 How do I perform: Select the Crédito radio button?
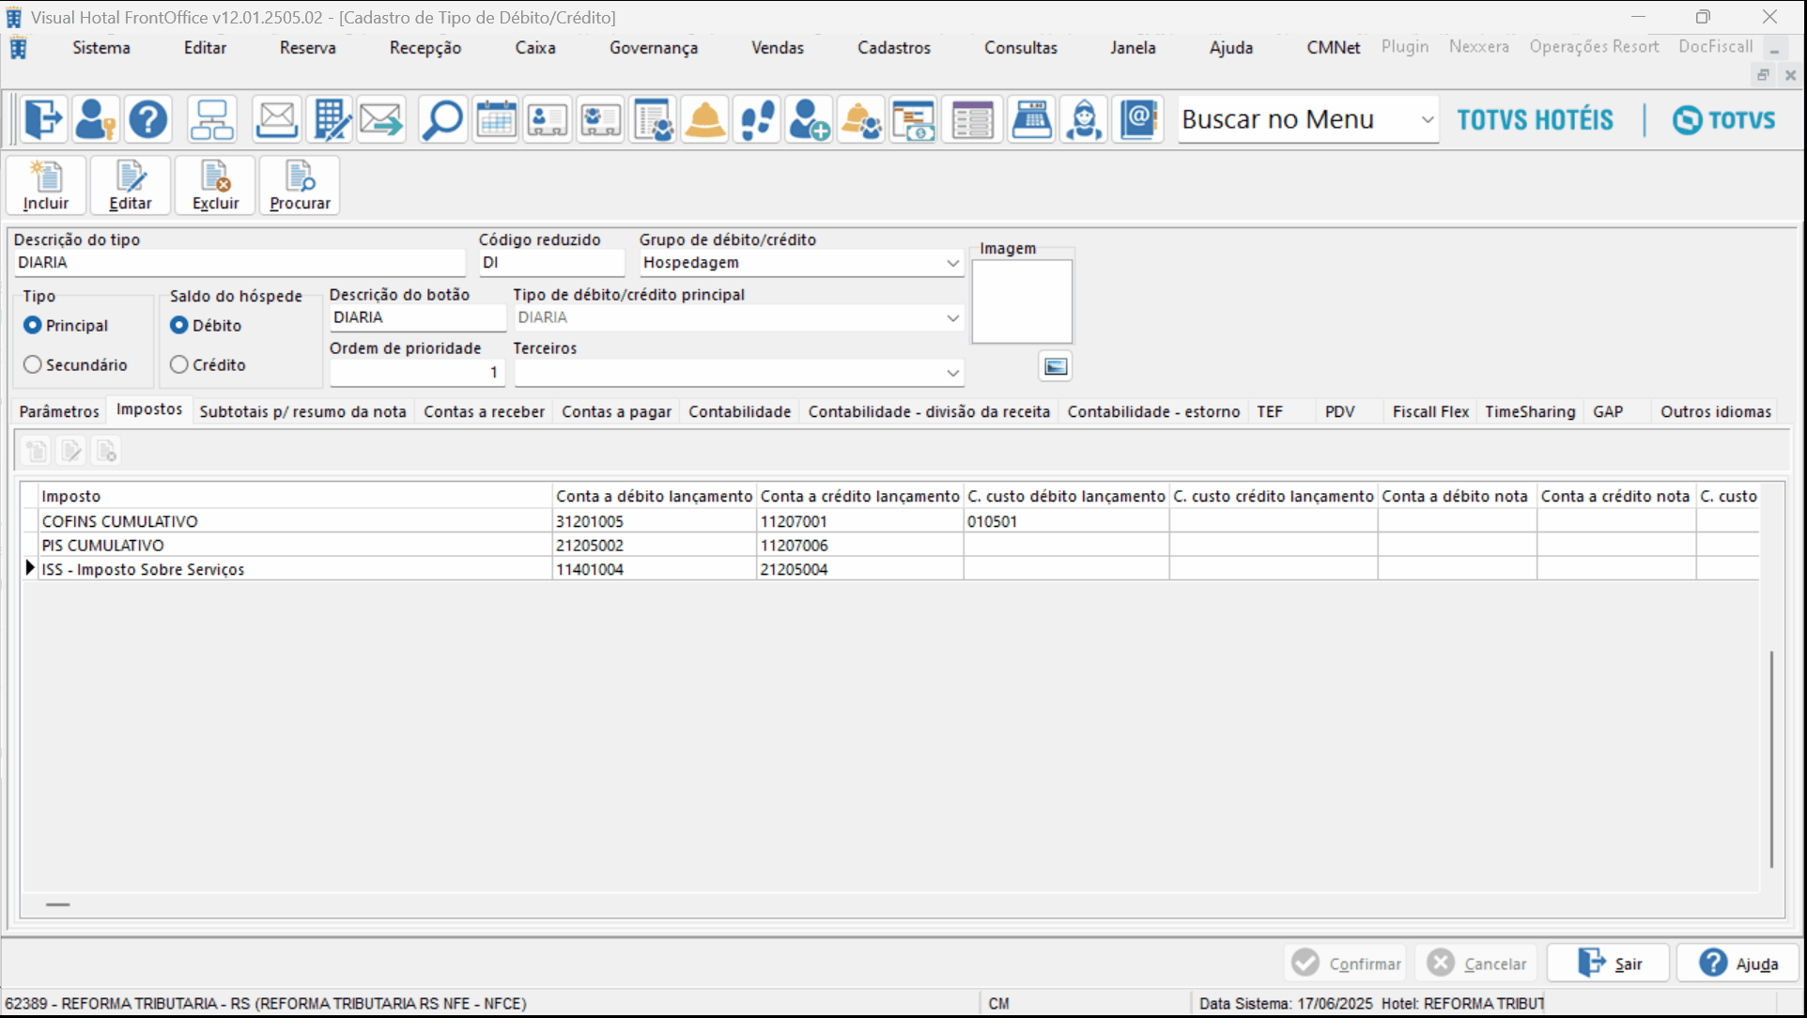tap(179, 364)
